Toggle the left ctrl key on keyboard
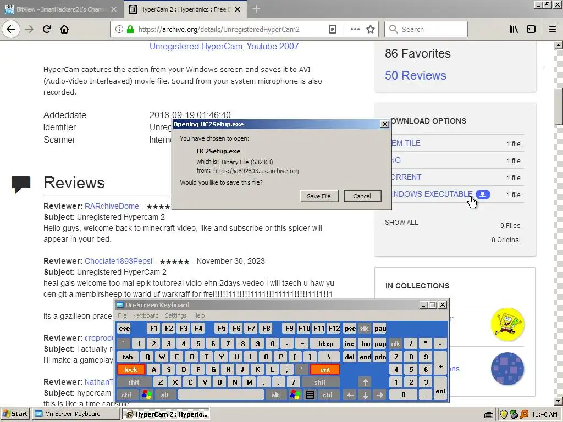 tap(126, 395)
